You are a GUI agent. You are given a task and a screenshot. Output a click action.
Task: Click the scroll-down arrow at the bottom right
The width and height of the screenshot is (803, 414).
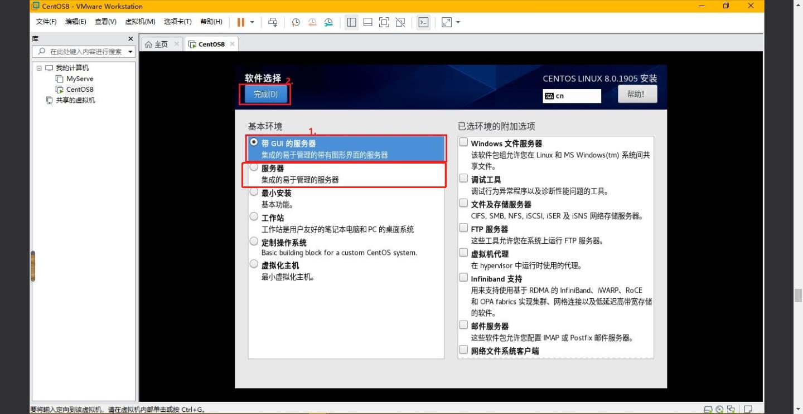[x=799, y=408]
